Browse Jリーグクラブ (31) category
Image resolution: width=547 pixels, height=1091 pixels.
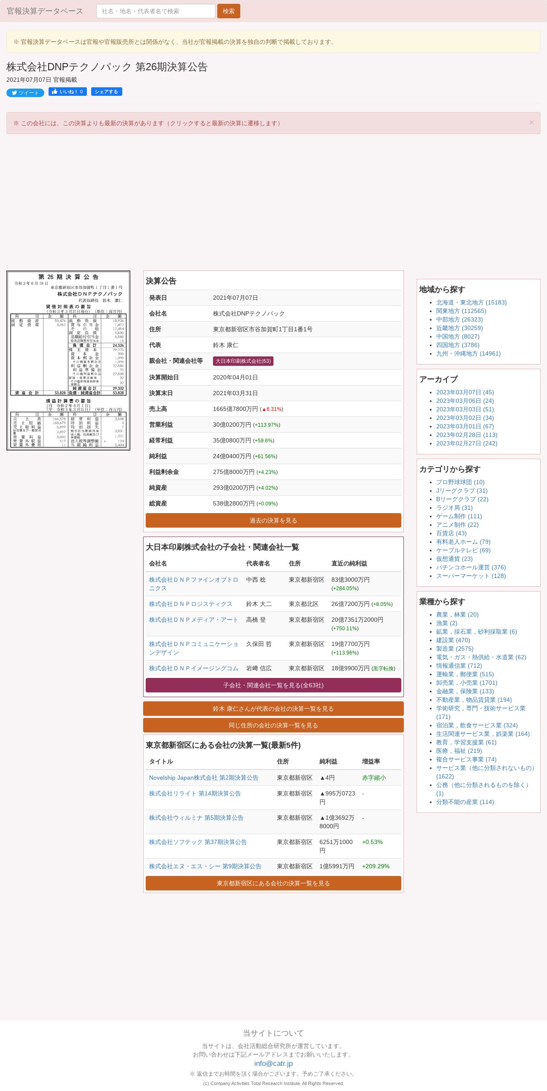[462, 491]
